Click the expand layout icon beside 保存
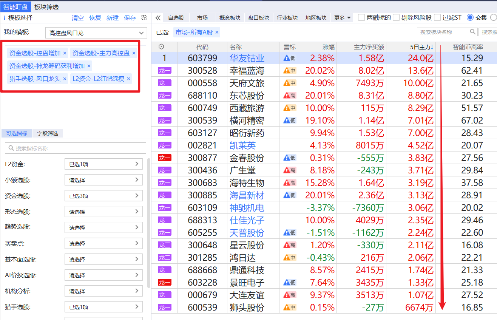Image resolution: width=497 pixels, height=320 pixels. 144,18
